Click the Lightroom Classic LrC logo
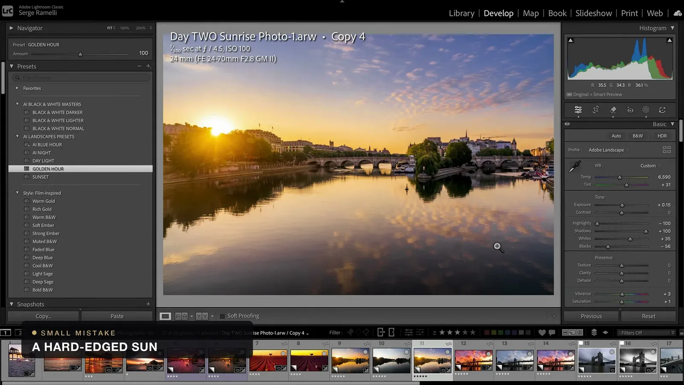The height and width of the screenshot is (385, 684). [x=8, y=11]
